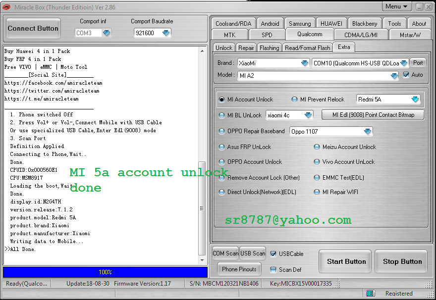
Task: Open Phone Pinouts
Action: 239,269
